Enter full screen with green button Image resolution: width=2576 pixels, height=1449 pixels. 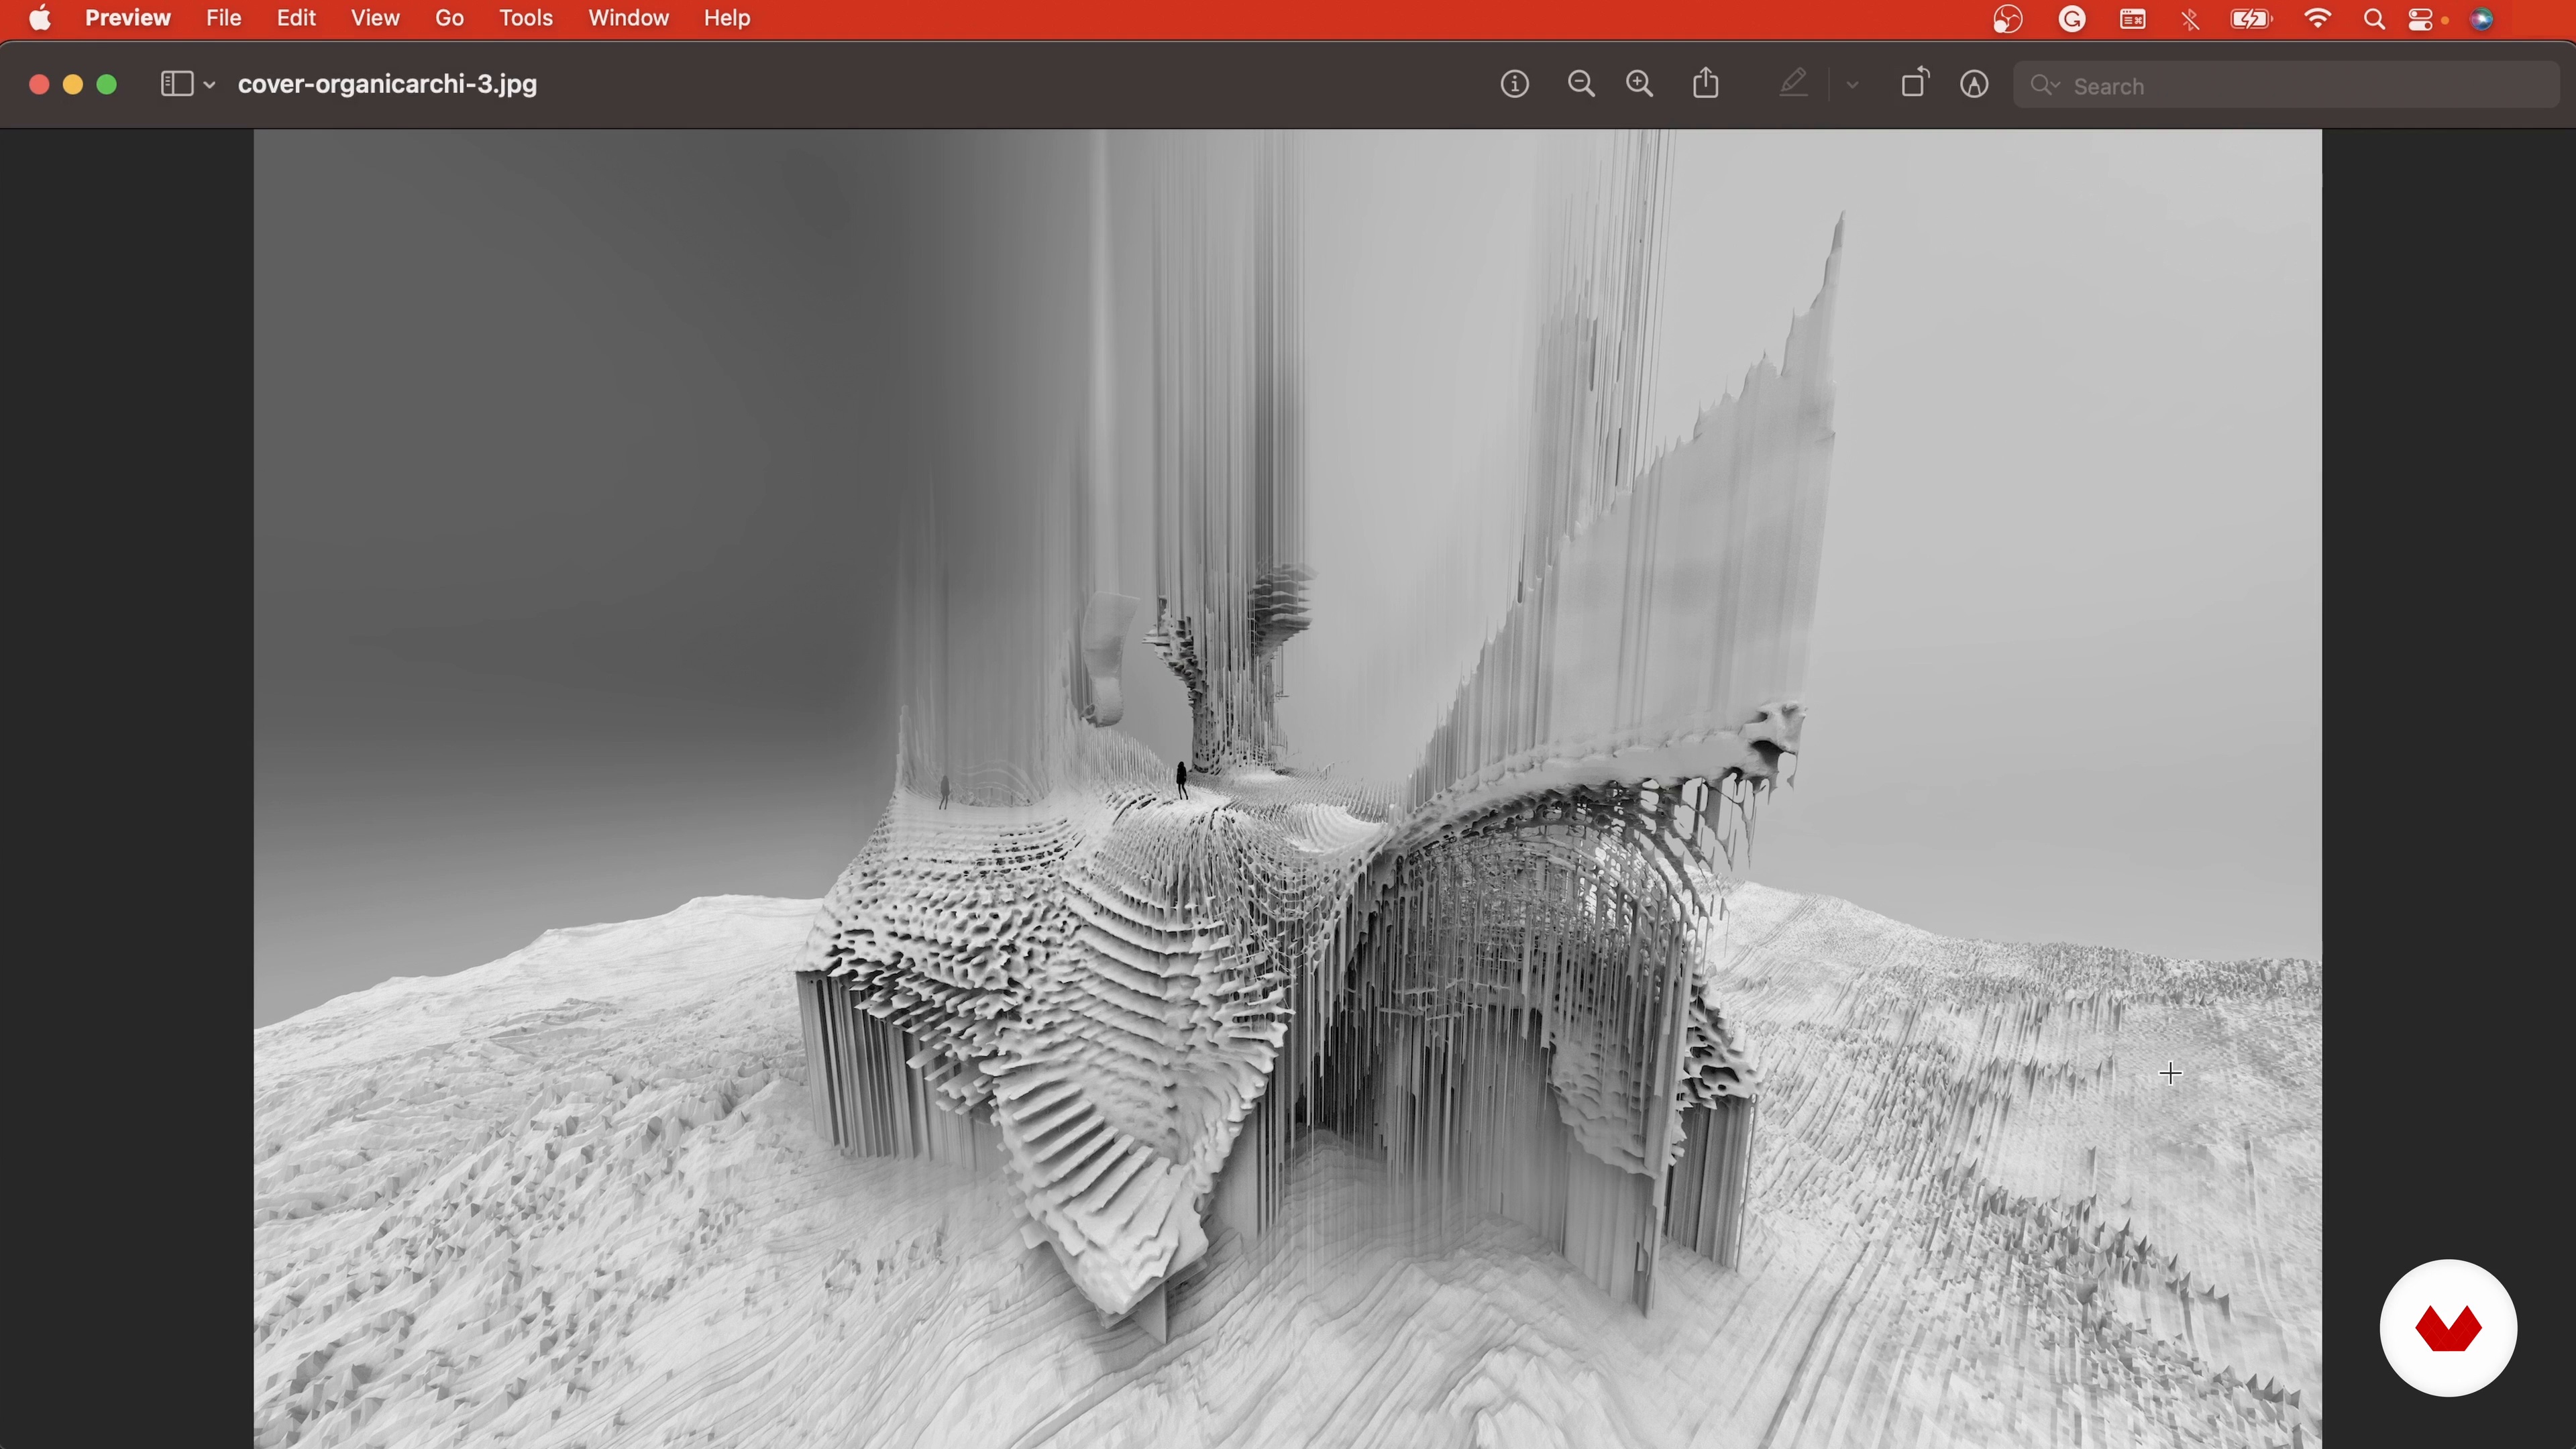[x=107, y=86]
